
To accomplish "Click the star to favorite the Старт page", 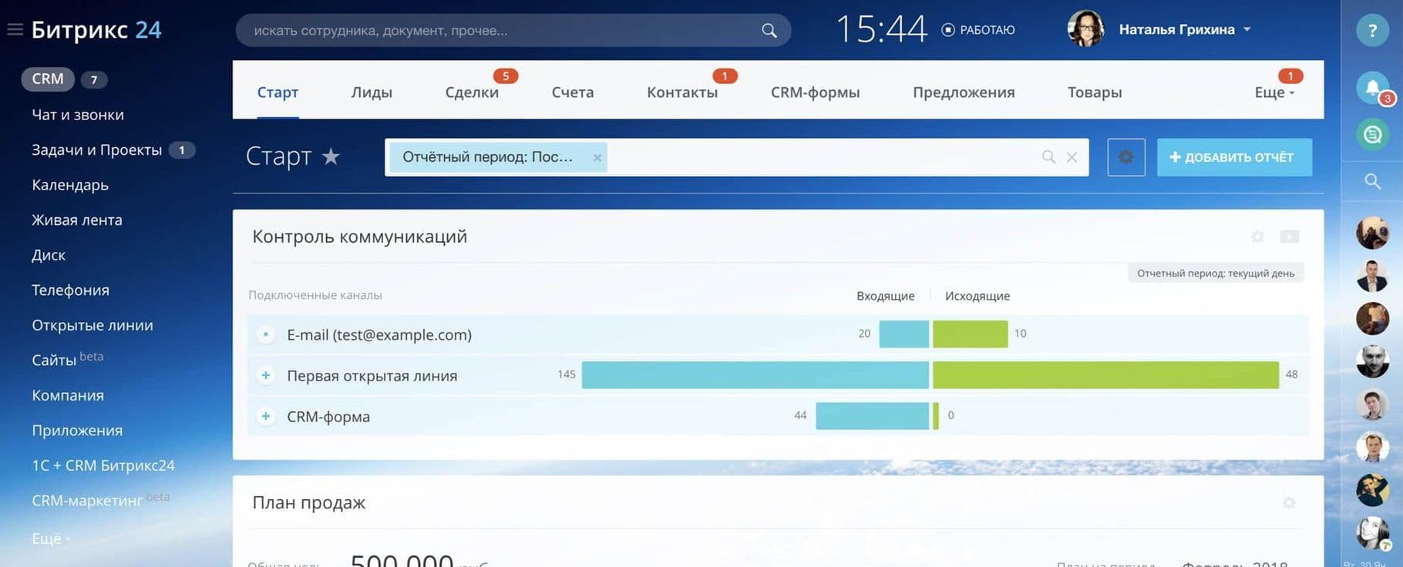I will [x=331, y=156].
